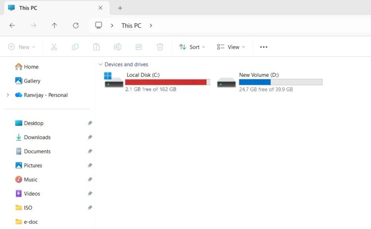
Task: Open Ranvijay - Personal OneDrive
Action: point(41,95)
